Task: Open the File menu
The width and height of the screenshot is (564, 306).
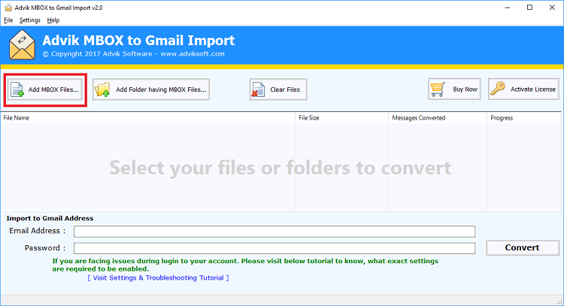Action: (x=8, y=20)
